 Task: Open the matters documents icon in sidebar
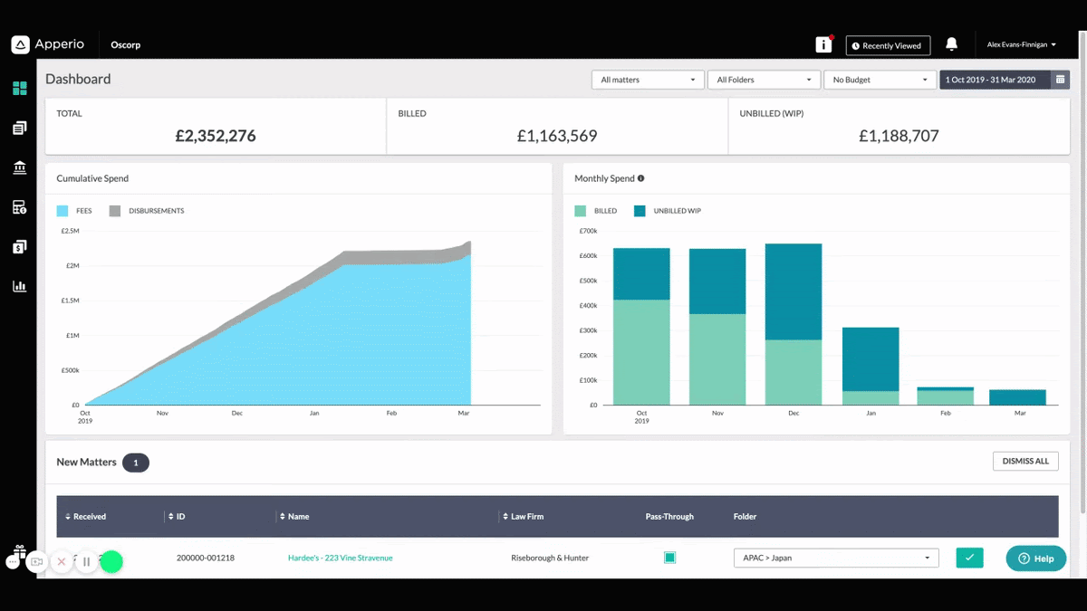tap(19, 129)
